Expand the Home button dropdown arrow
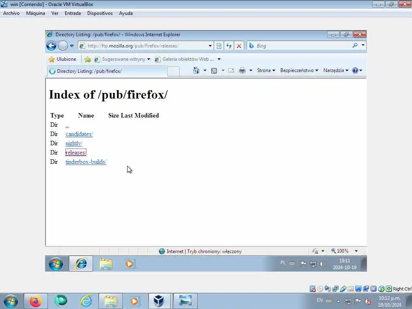Viewport: 412px width, 309px height. click(x=205, y=70)
